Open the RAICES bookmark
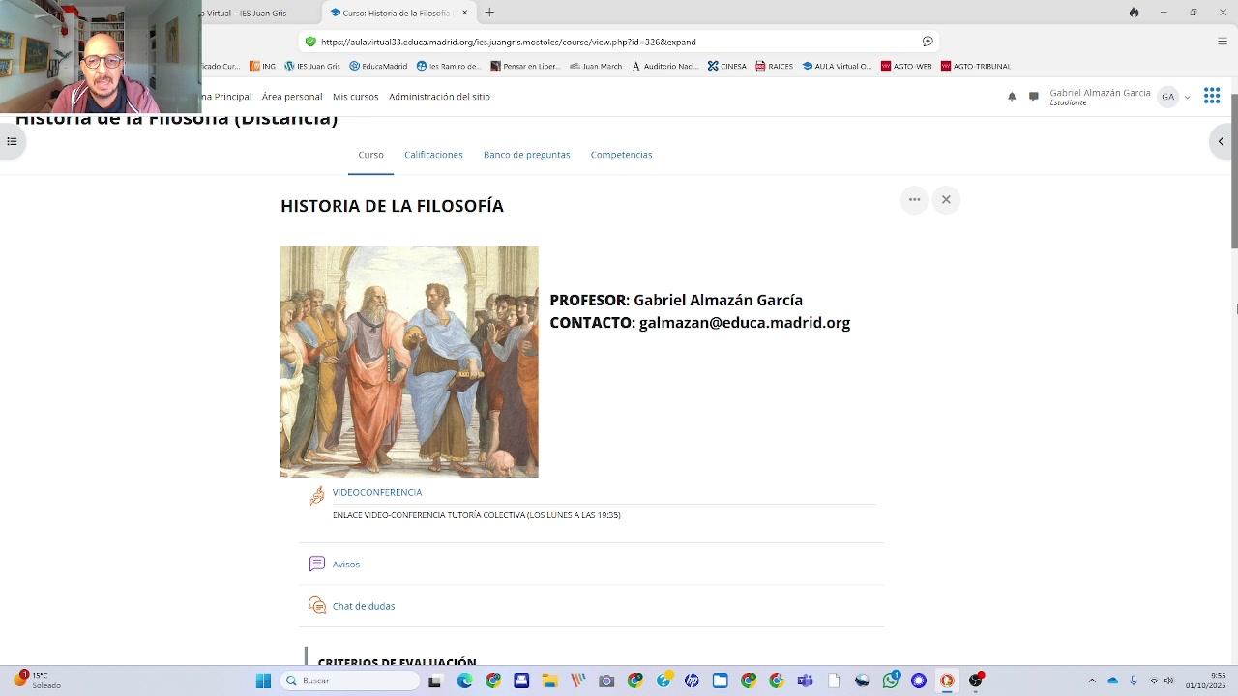 (x=775, y=66)
